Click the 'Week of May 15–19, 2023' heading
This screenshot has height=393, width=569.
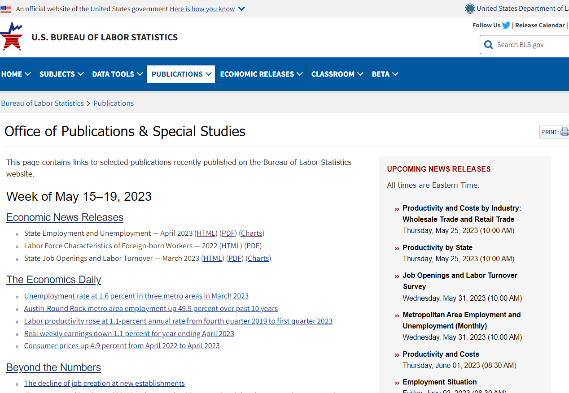(79, 196)
